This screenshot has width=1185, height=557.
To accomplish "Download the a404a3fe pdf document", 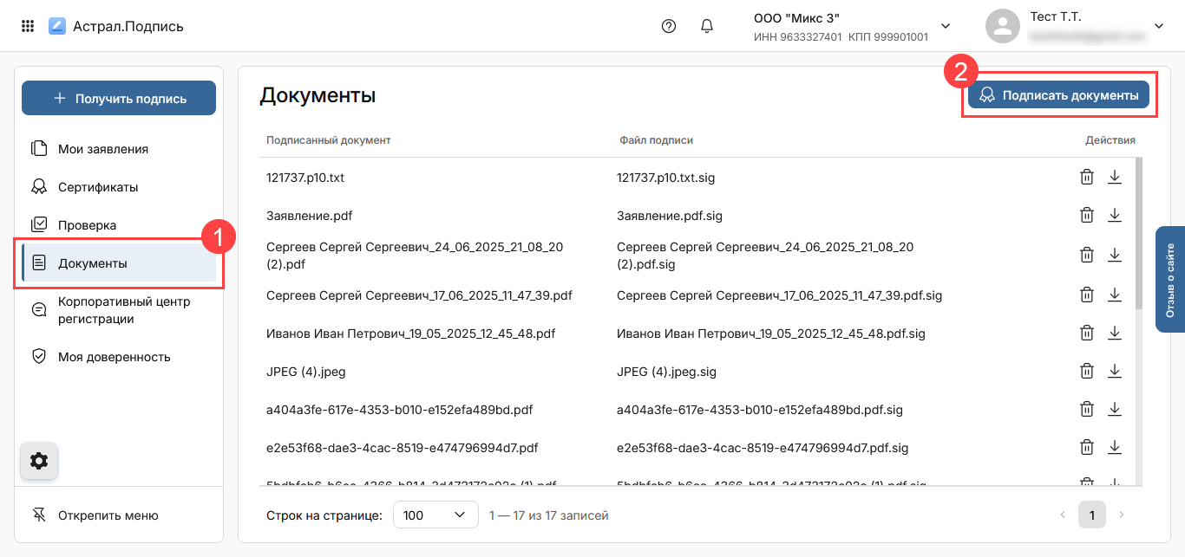I will pos(1115,410).
